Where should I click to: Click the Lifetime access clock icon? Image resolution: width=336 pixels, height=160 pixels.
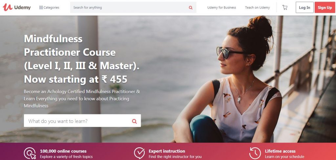click(255, 153)
